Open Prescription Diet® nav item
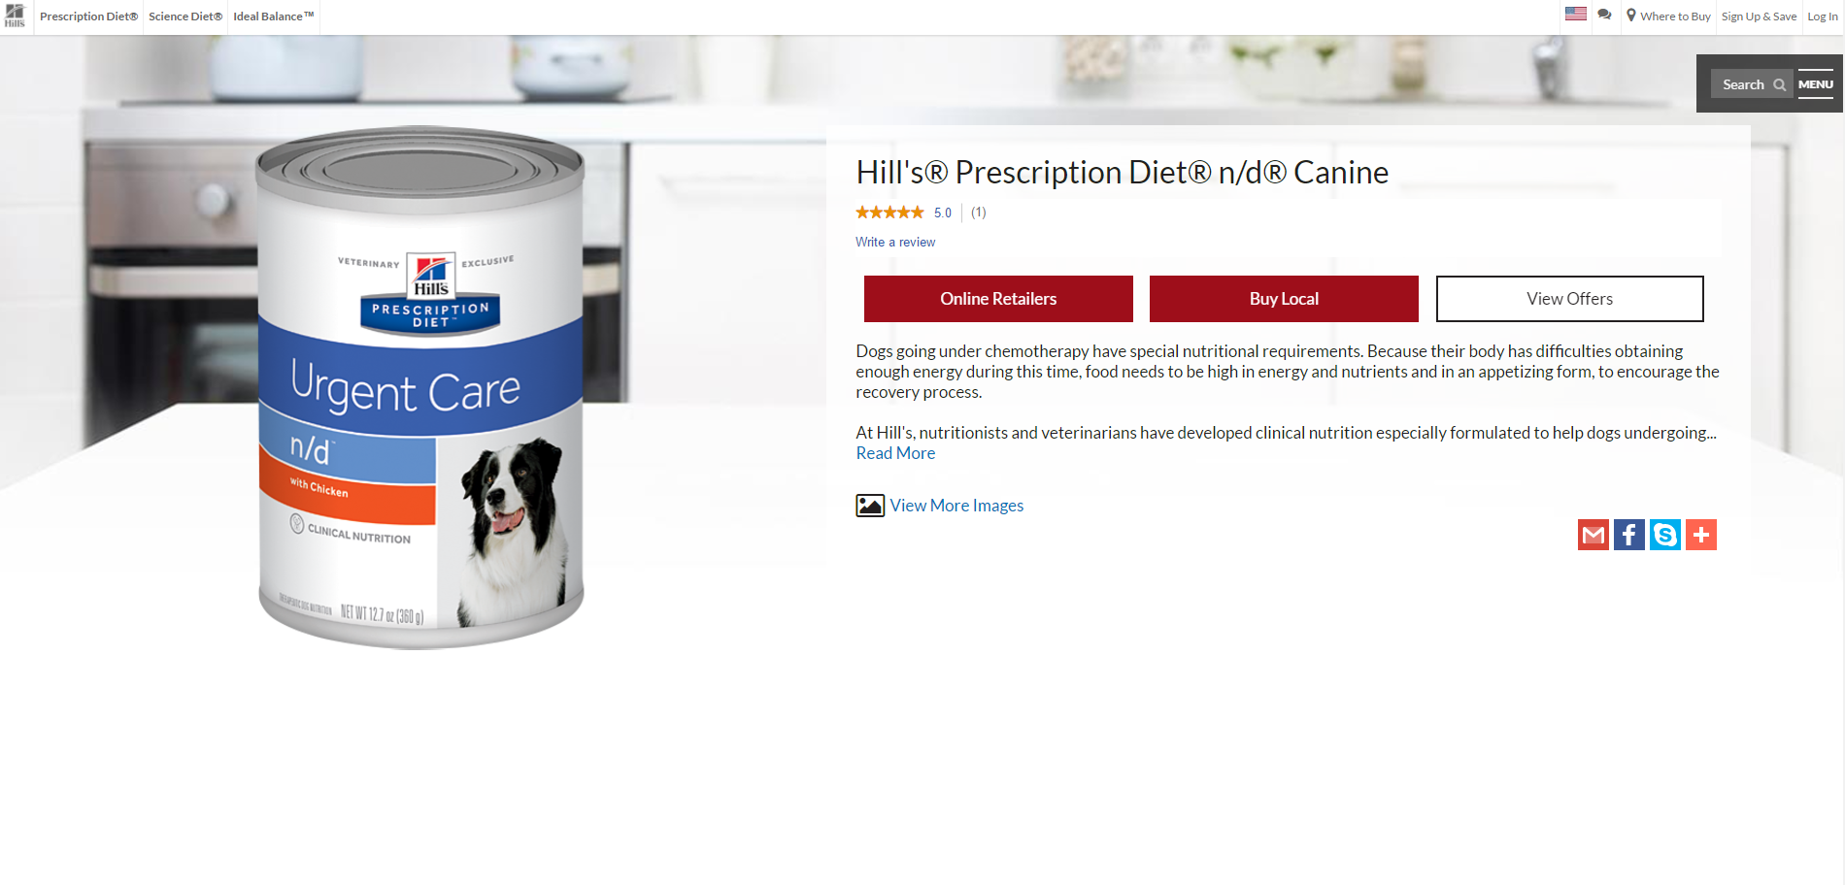Screen dimensions: 1845x885 coord(88,16)
